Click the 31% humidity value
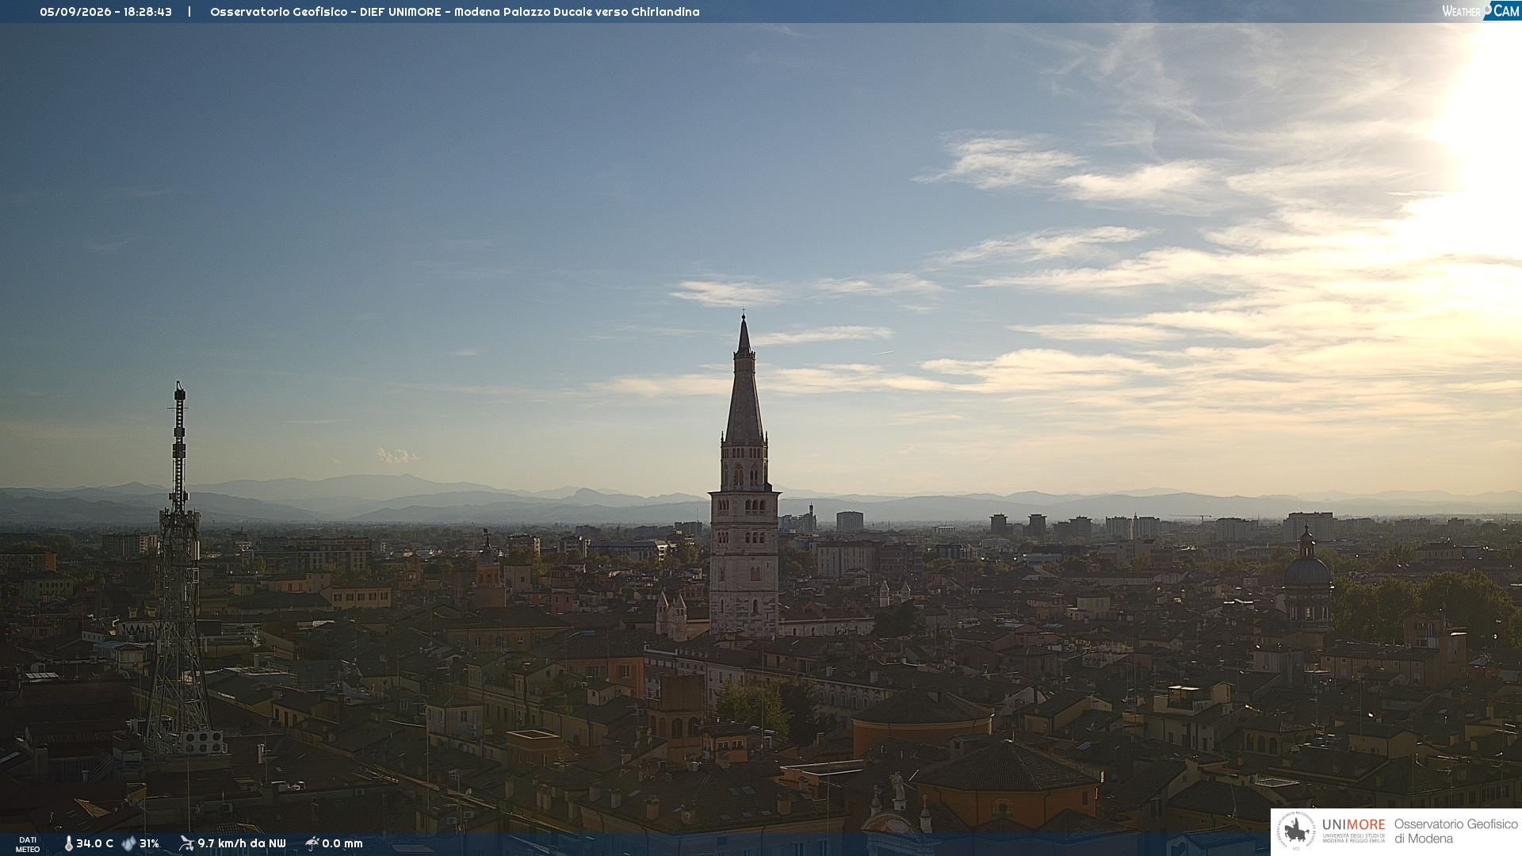This screenshot has height=856, width=1522. 149,844
